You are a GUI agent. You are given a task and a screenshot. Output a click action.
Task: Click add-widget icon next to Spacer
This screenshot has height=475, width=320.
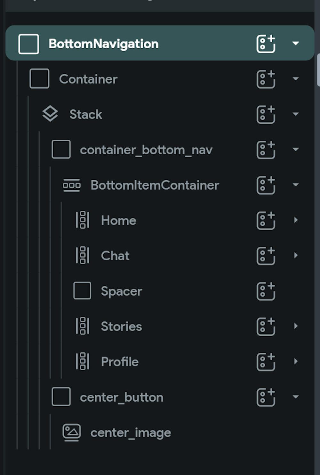click(x=266, y=291)
